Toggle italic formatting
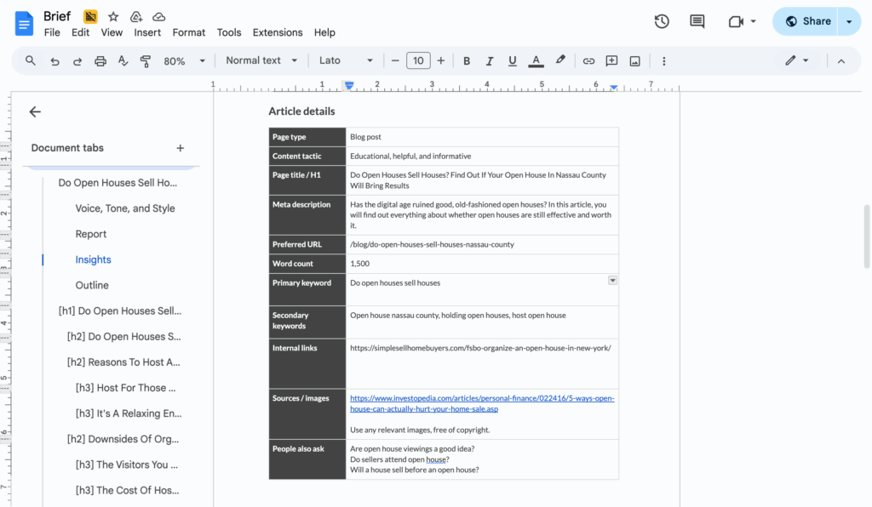This screenshot has height=507, width=872. (x=489, y=60)
